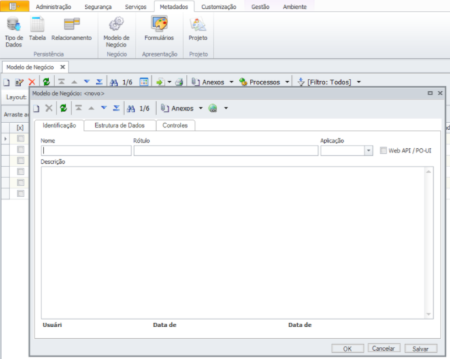The width and height of the screenshot is (450, 359).
Task: Click the grid view icon in main toolbar
Action: tap(144, 82)
